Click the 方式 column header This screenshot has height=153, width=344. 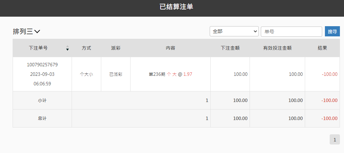(86, 48)
